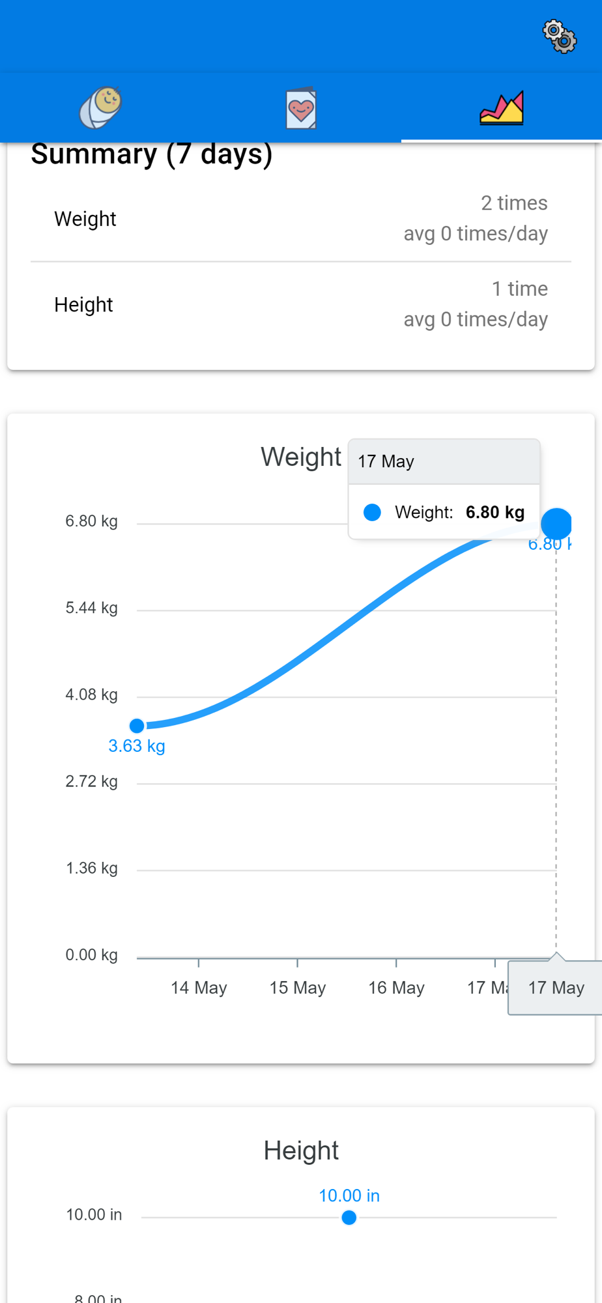Open the heart card journal tab

pos(301,107)
